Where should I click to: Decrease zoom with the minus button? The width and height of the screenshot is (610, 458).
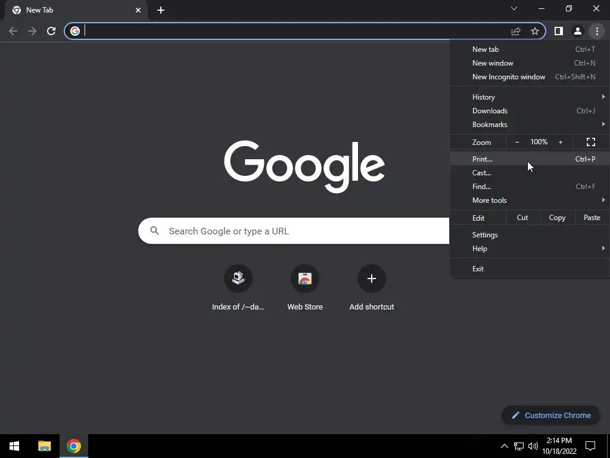517,142
